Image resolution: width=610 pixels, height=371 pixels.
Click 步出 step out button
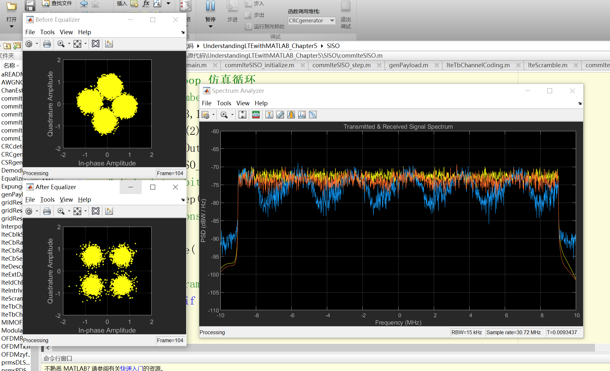(x=255, y=15)
